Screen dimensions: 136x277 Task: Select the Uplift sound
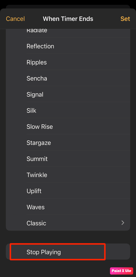coord(68,191)
